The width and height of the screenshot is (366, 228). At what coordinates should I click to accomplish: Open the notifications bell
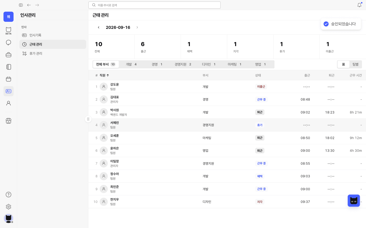pos(359,5)
